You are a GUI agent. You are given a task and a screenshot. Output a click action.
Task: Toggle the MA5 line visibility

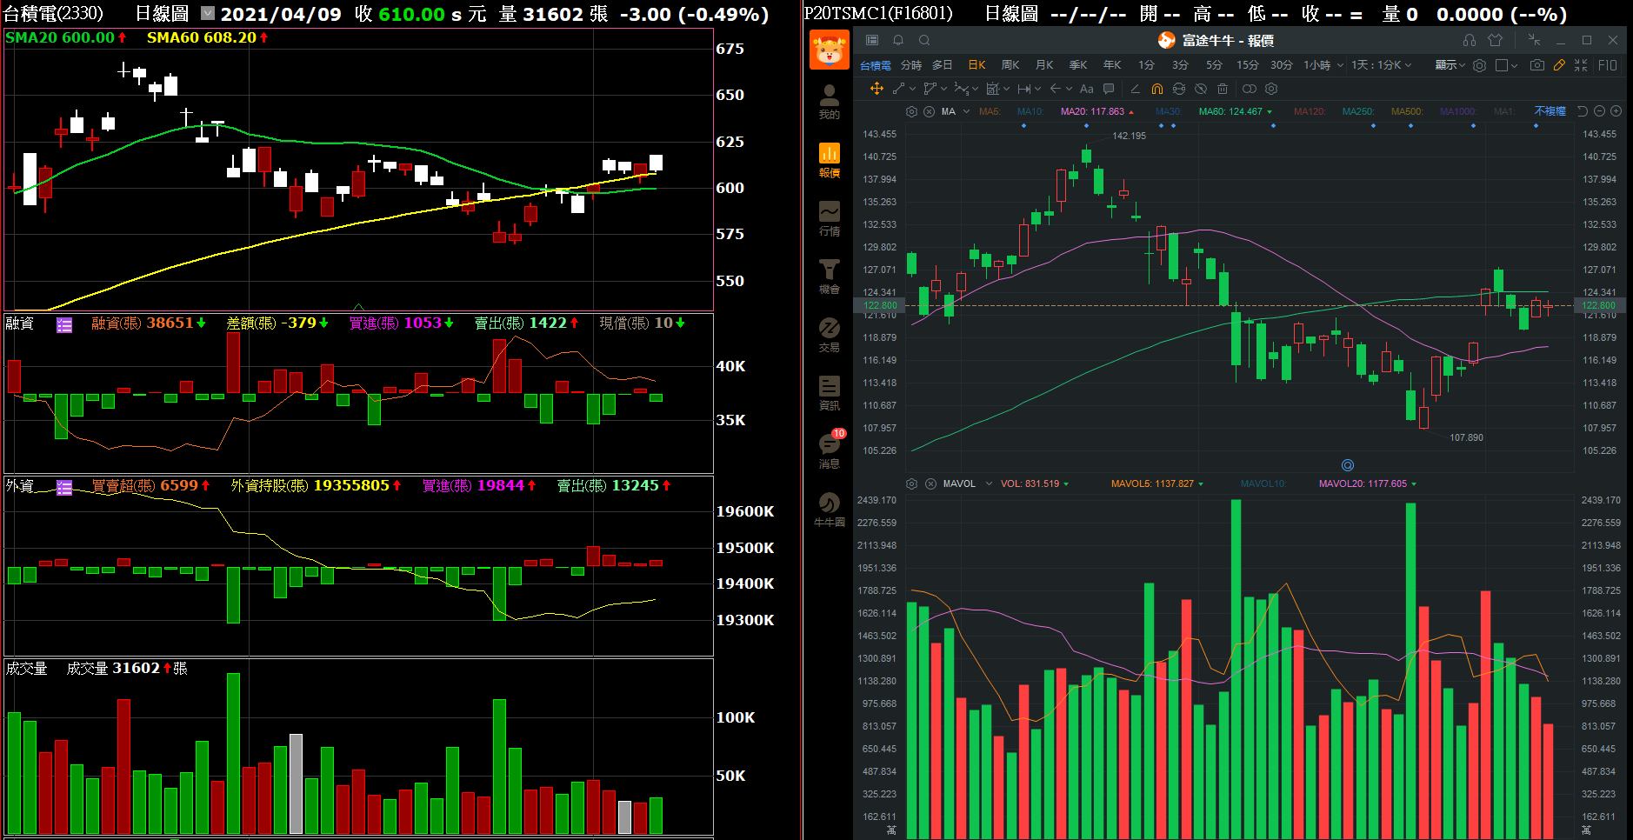tap(990, 111)
